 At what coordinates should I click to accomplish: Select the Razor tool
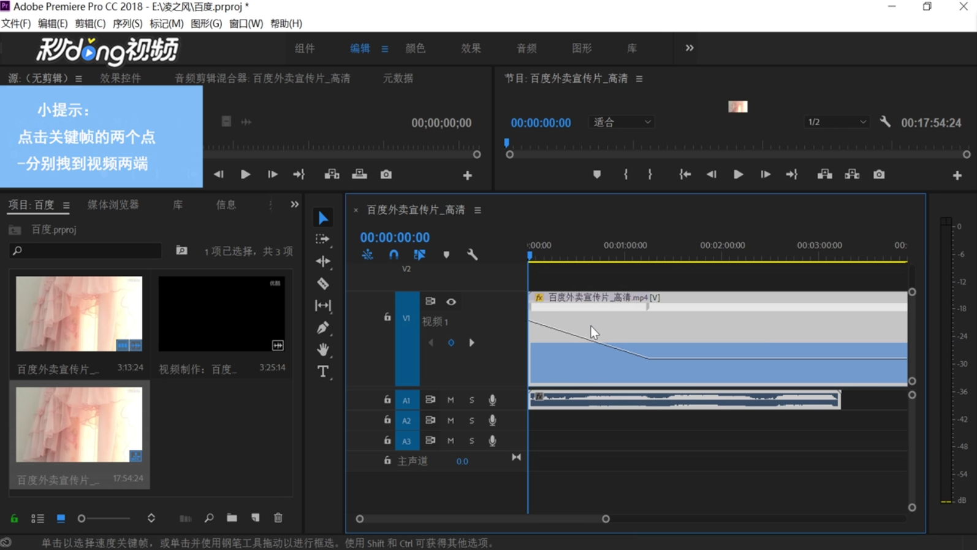(x=323, y=283)
